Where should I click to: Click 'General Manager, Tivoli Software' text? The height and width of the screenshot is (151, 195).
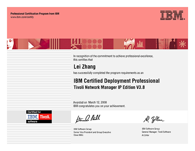[156, 132]
